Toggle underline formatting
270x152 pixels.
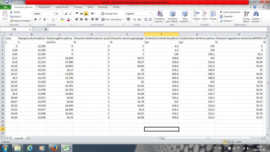click(44, 19)
